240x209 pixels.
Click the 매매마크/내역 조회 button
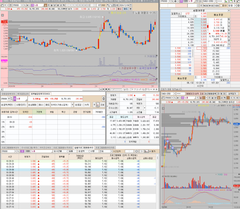(x=195, y=94)
